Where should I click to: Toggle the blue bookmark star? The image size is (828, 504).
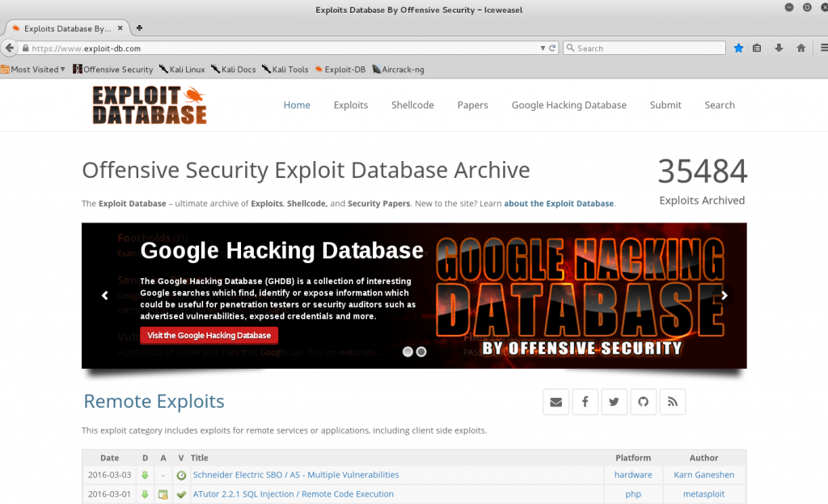coord(738,49)
